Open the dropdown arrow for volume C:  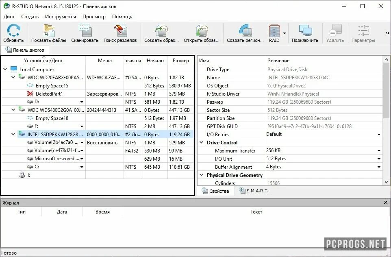82,167
